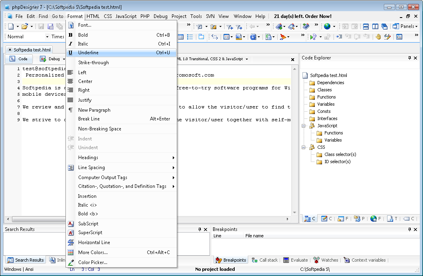Click the hand icon in toolbar
This screenshot has height=276, width=423.
point(378,37)
